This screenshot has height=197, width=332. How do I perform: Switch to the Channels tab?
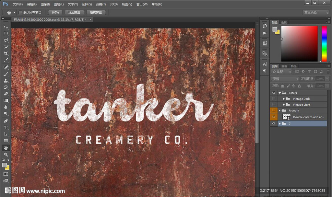[284, 66]
